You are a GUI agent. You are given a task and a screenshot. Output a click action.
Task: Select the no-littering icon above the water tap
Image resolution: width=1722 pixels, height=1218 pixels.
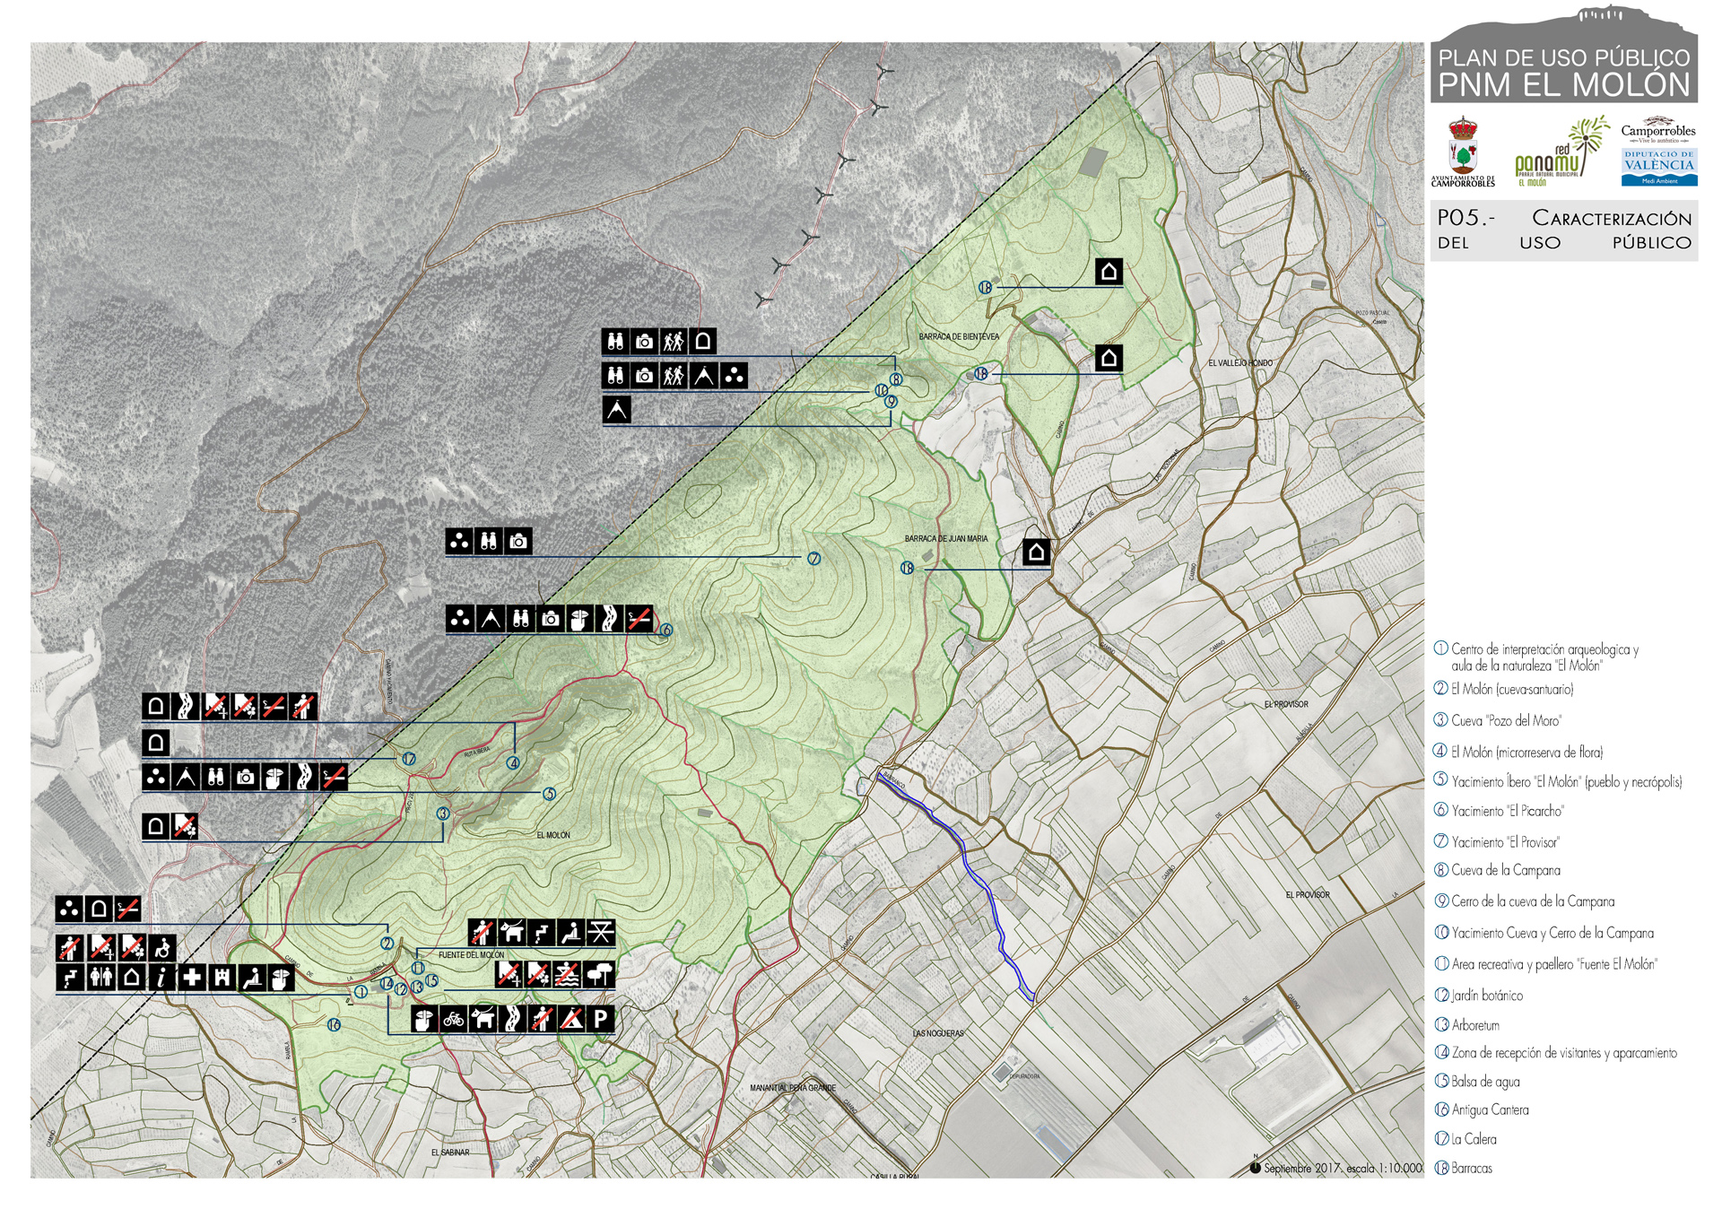pos(70,948)
